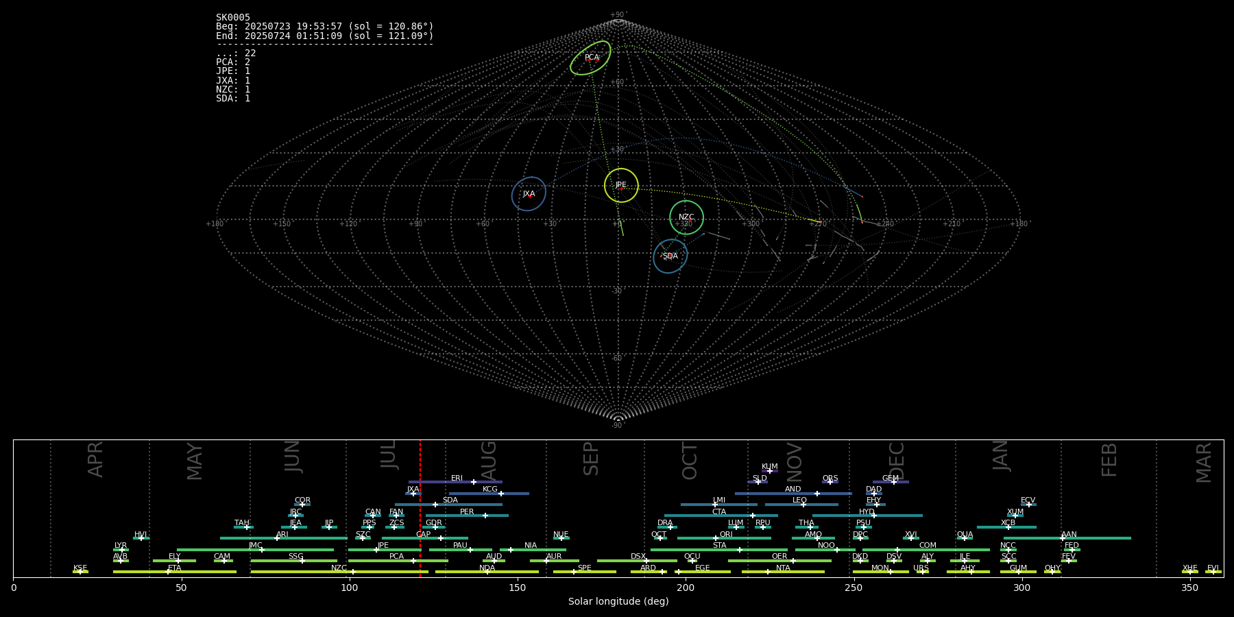
Task: Click the +90° label atop the sky map
Action: click(x=618, y=15)
